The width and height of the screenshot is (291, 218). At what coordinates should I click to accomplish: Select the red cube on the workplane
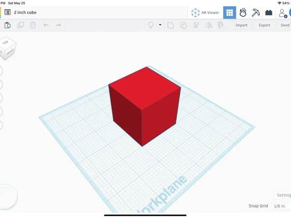click(x=145, y=106)
